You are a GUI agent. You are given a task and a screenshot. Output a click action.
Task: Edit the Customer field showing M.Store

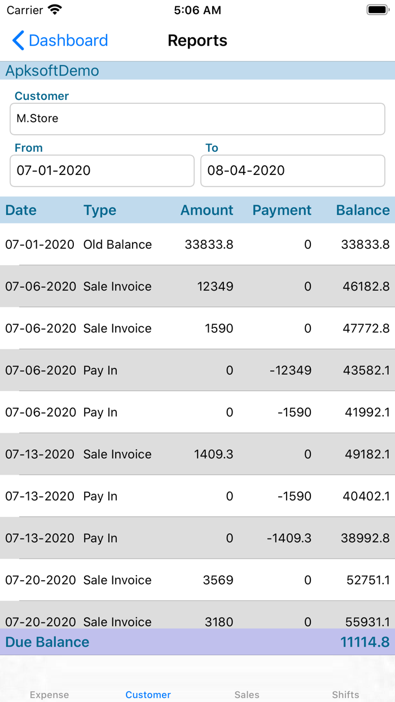tap(197, 119)
